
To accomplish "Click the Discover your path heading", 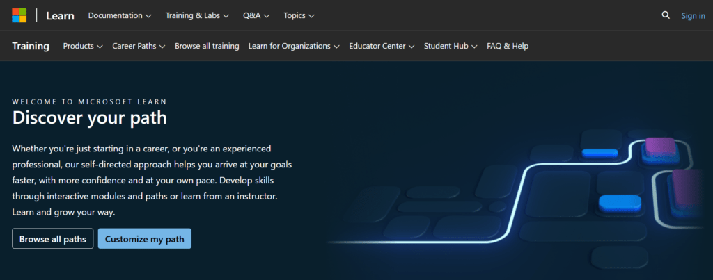I will [x=90, y=118].
